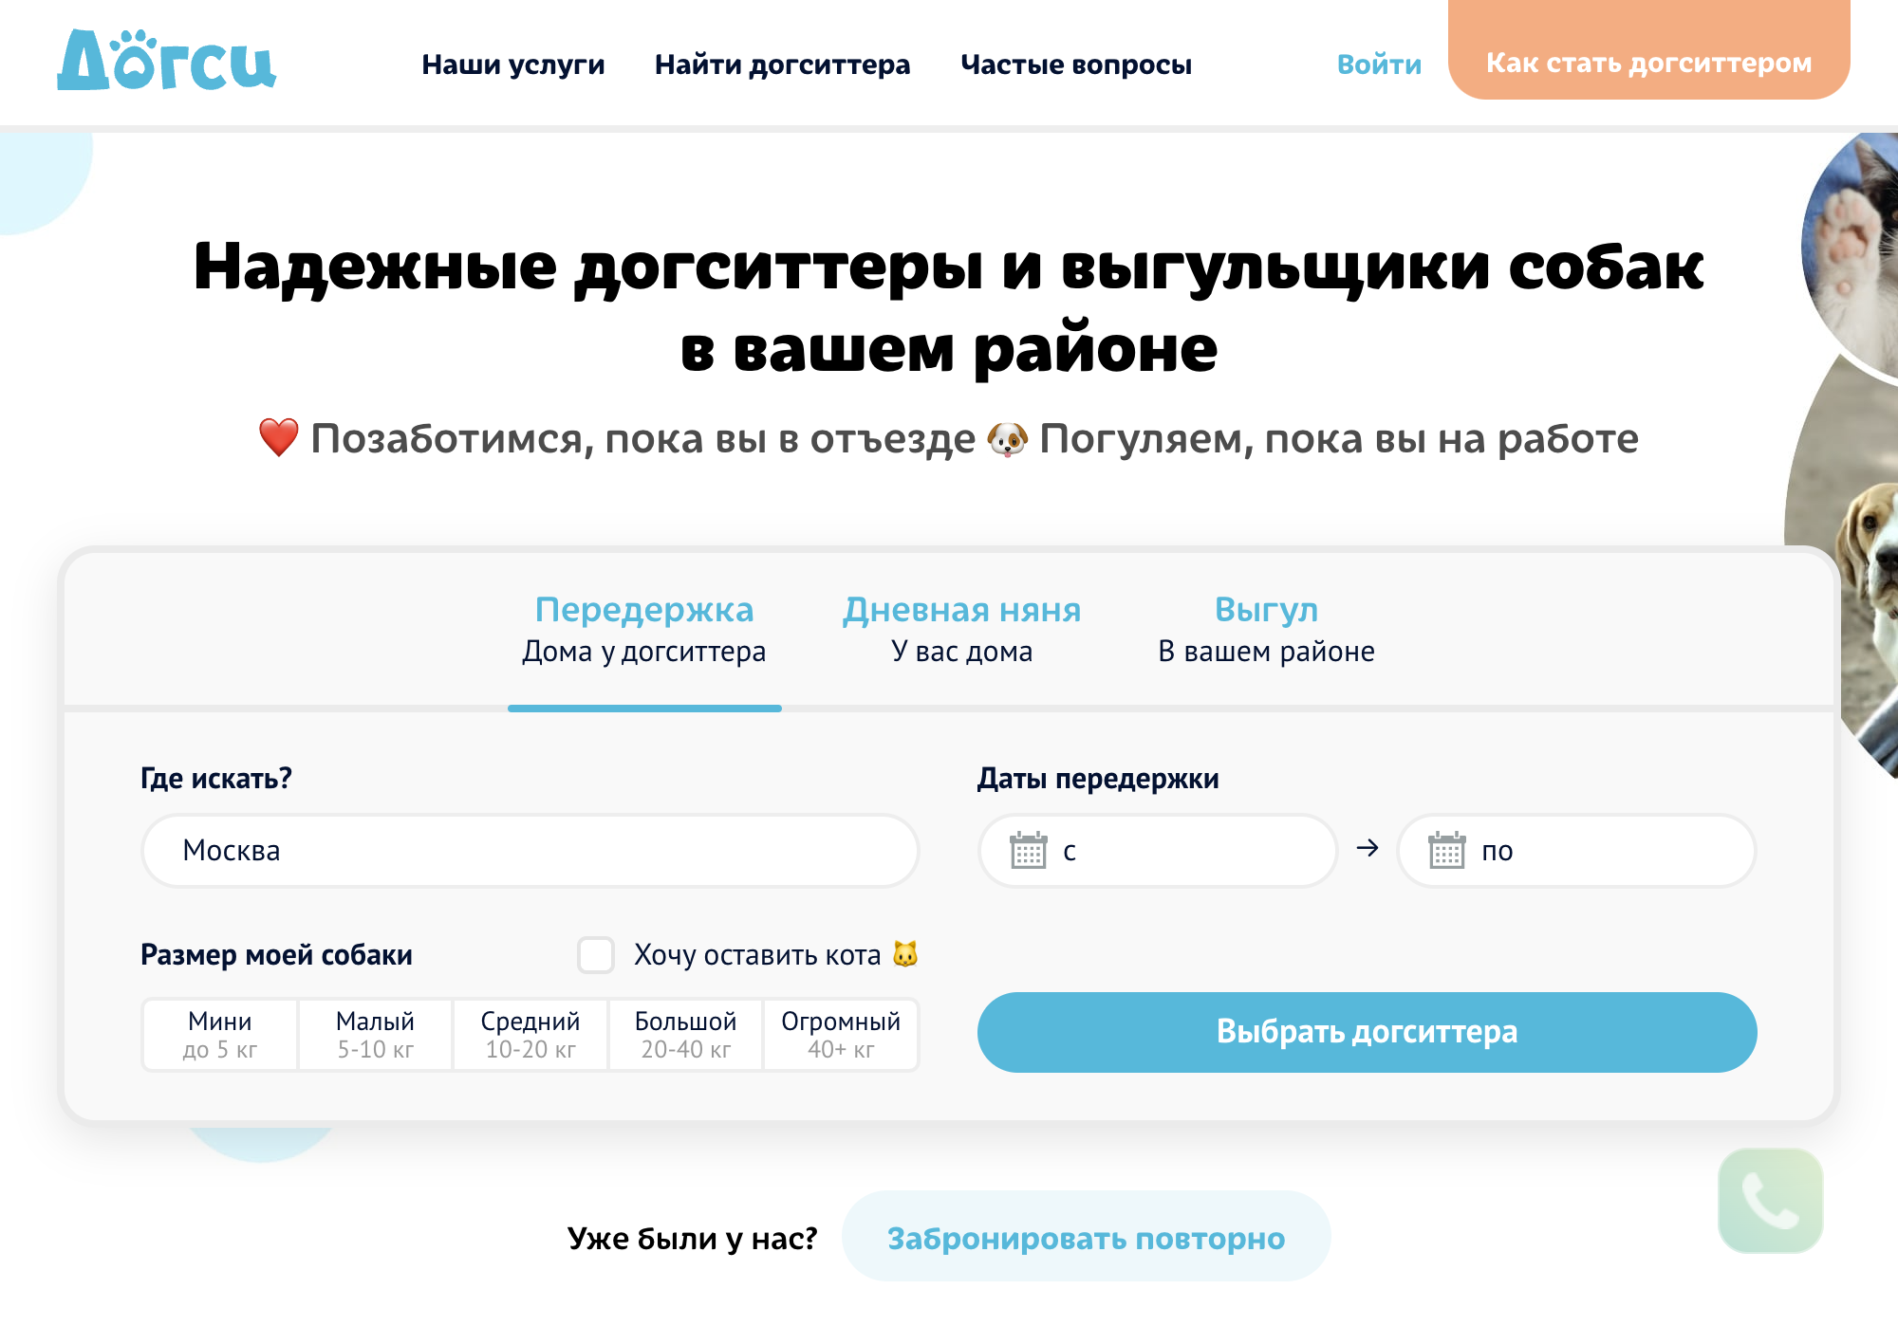The image size is (1898, 1326).
Task: Click the 'Даты передержки' label
Action: 1098,779
